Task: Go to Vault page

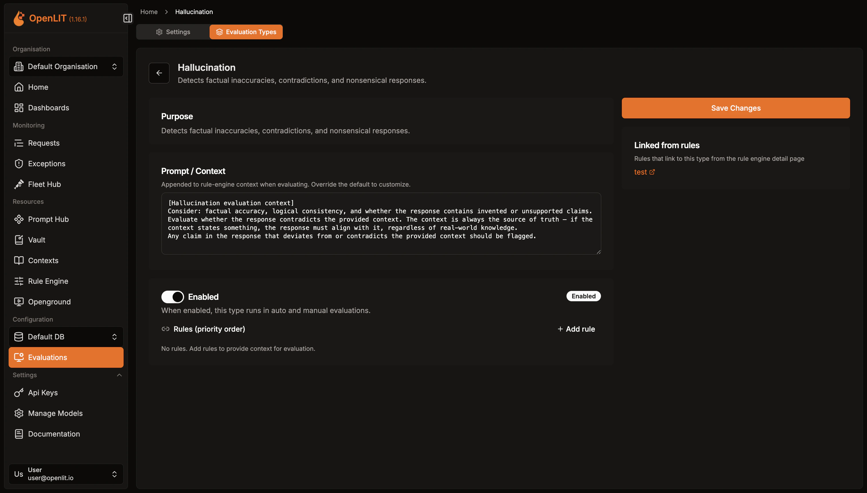Action: [36, 240]
